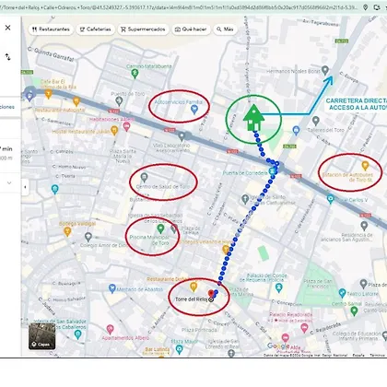Select the Piscina Municipal de Toro pin
This screenshot has width=387, height=387.
click(160, 229)
